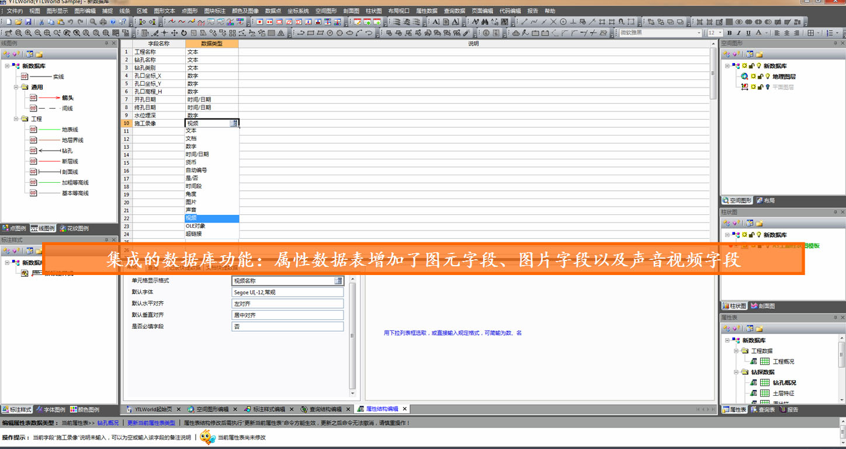846x449 pixels.
Task: Open the 单元格显示格式 dropdown button
Action: 338,281
